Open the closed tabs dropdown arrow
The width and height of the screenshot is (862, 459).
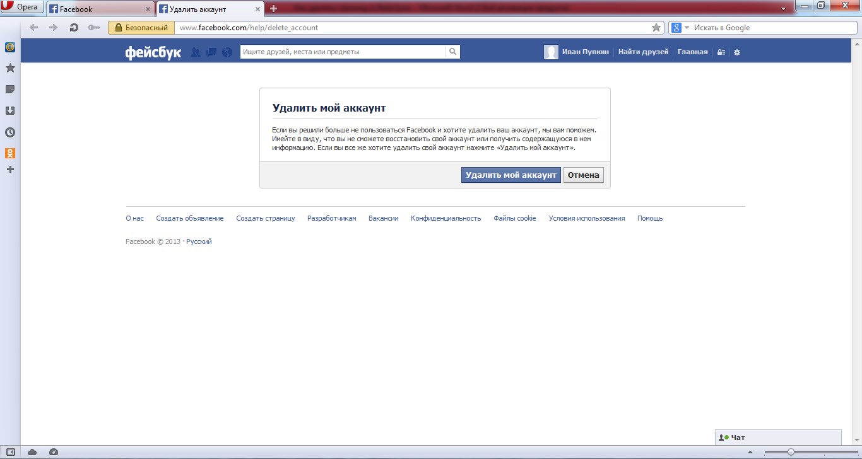(x=783, y=9)
